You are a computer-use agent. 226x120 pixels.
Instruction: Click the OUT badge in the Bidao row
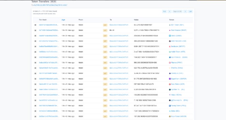click(x=105, y=111)
